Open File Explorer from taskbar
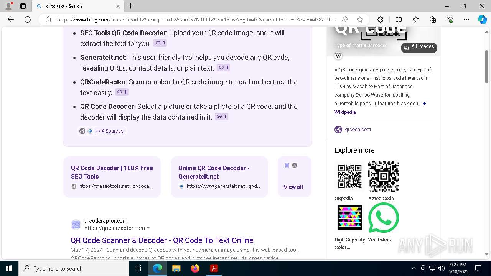The image size is (491, 276). tap(176, 268)
